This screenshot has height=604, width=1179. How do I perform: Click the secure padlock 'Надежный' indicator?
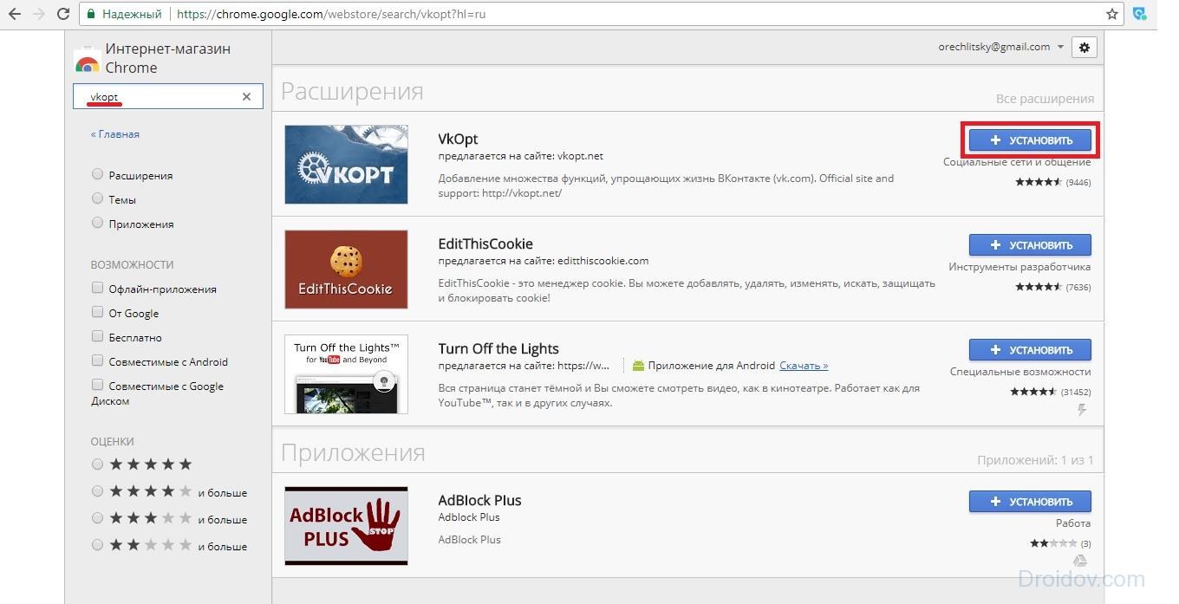pyautogui.click(x=124, y=15)
